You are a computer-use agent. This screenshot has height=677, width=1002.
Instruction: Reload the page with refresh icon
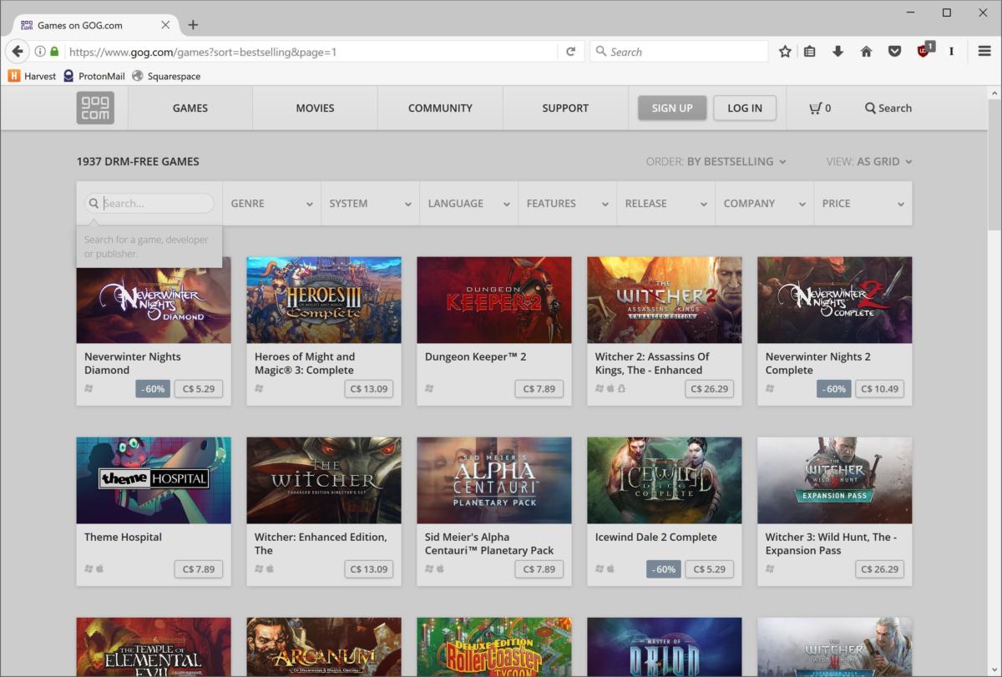(x=570, y=52)
